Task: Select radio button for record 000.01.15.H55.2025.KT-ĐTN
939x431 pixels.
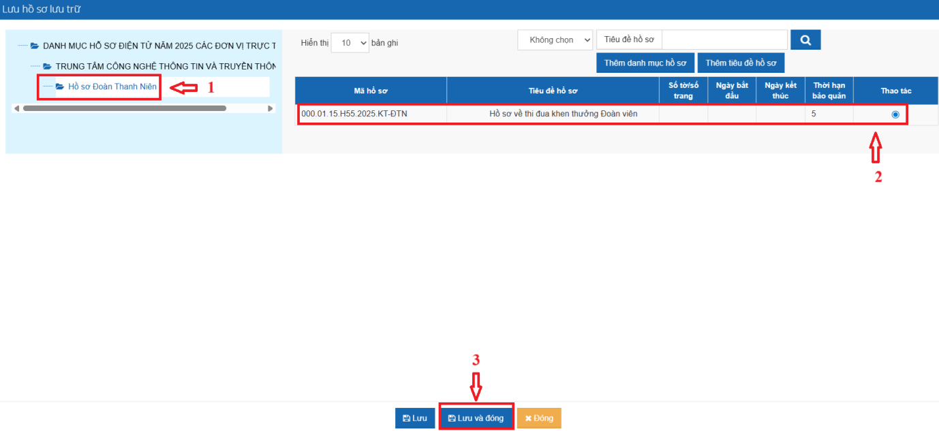Action: point(895,114)
